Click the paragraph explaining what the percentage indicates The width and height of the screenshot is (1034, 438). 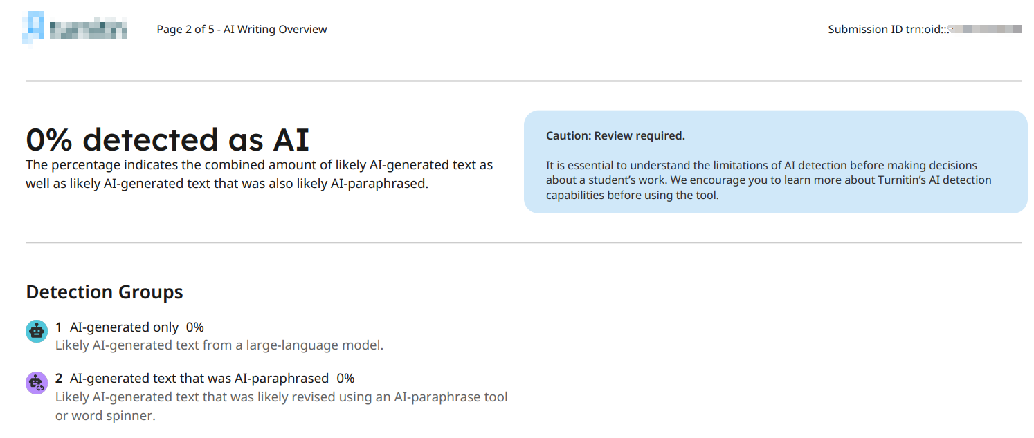coord(259,175)
